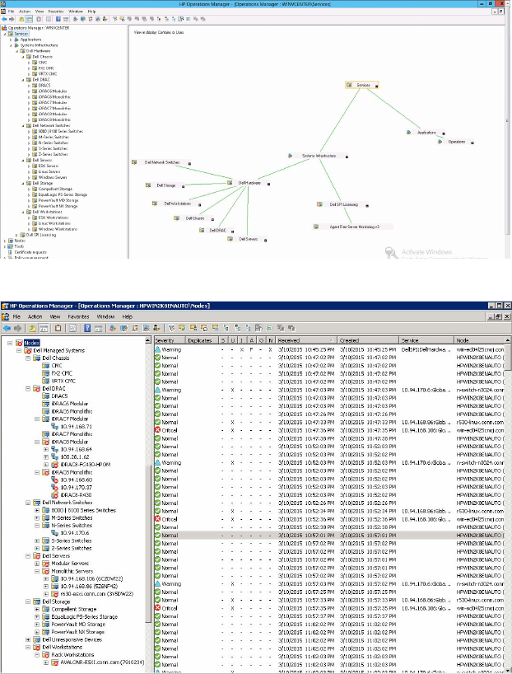Sort messages by Severity column header
512x674 pixels.
170,340
